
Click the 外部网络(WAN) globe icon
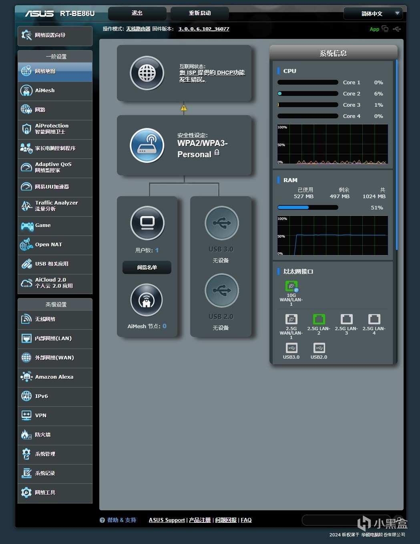[x=26, y=358]
